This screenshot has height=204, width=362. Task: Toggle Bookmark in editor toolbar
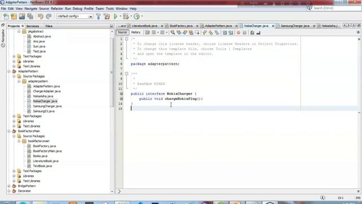pyautogui.click(x=217, y=33)
